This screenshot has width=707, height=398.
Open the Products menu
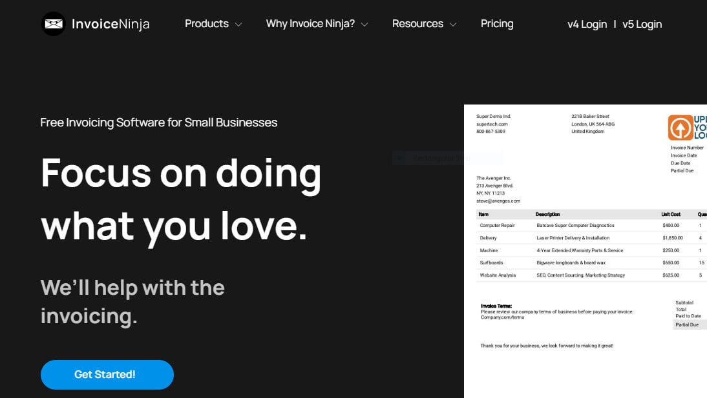(207, 24)
